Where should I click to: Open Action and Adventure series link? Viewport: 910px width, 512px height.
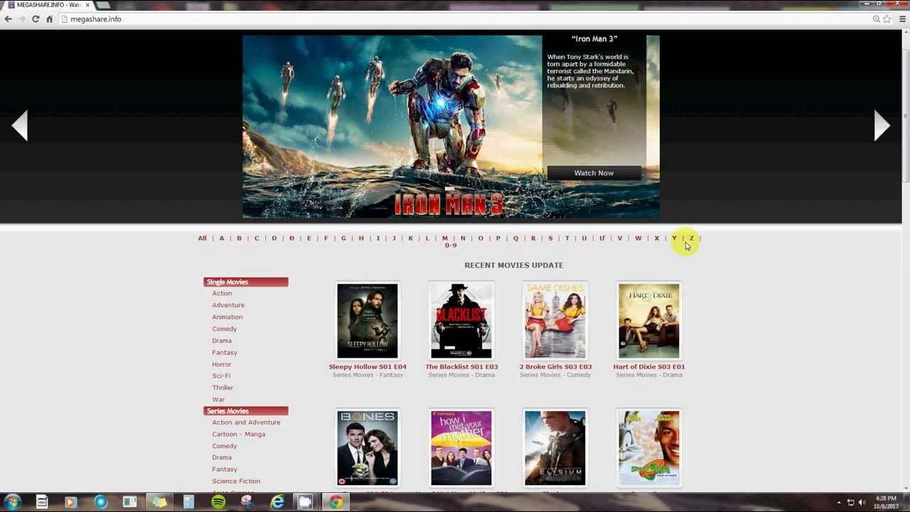(246, 422)
